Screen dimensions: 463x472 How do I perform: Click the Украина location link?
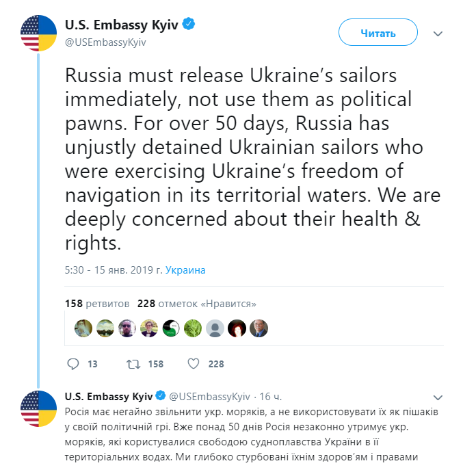click(x=185, y=270)
